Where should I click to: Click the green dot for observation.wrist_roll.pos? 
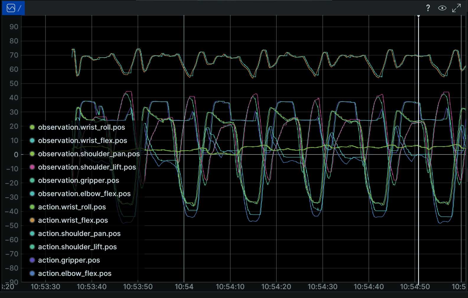coord(32,127)
